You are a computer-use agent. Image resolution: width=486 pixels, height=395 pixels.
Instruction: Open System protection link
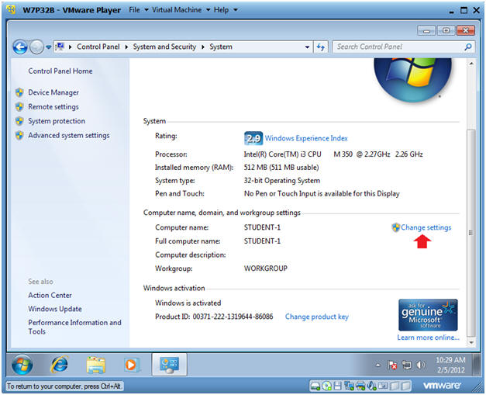57,121
